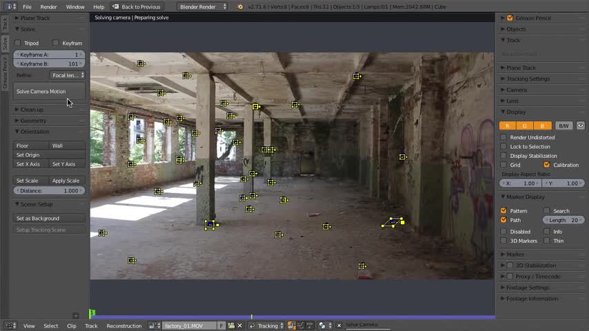Open clip editor type icon at bottom-left
This screenshot has height=331, width=589.
[x=10, y=325]
